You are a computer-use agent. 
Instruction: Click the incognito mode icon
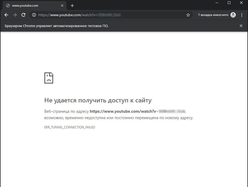point(233,15)
